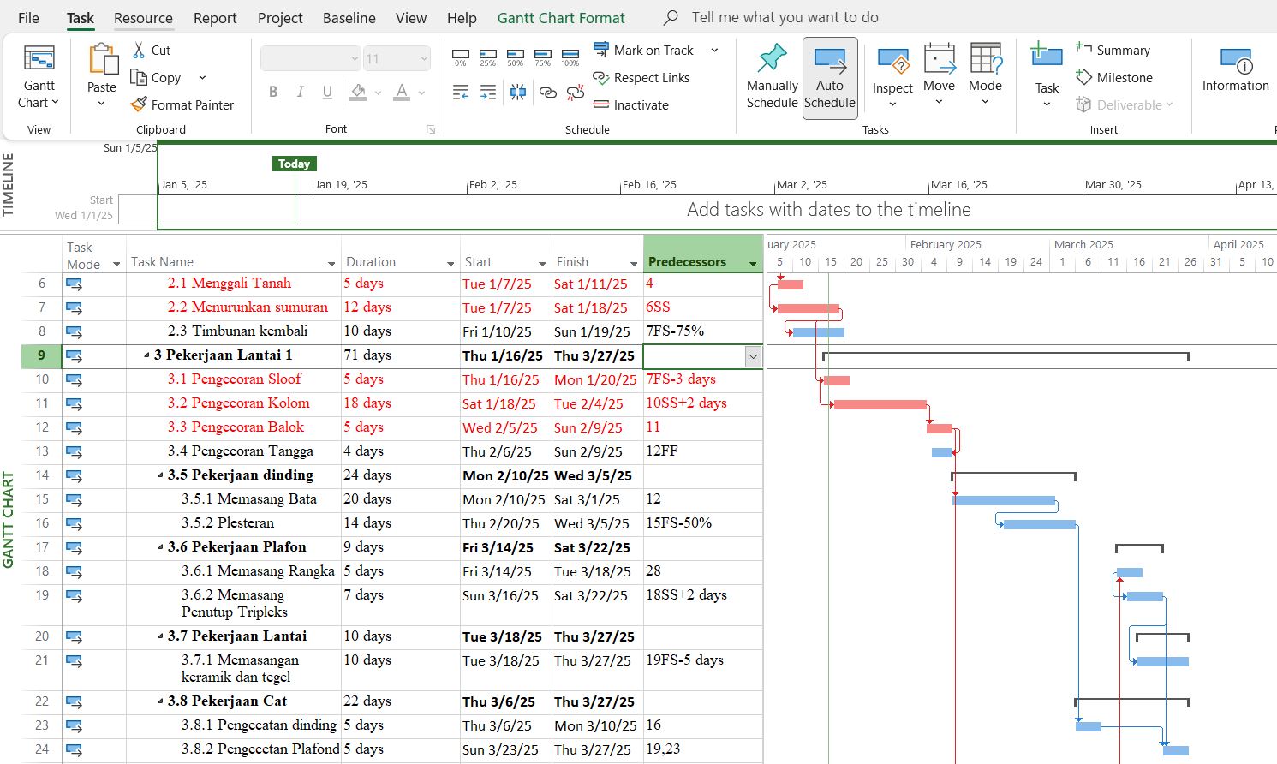Open the Task Name column filter dropdown
The image size is (1277, 764).
331,264
